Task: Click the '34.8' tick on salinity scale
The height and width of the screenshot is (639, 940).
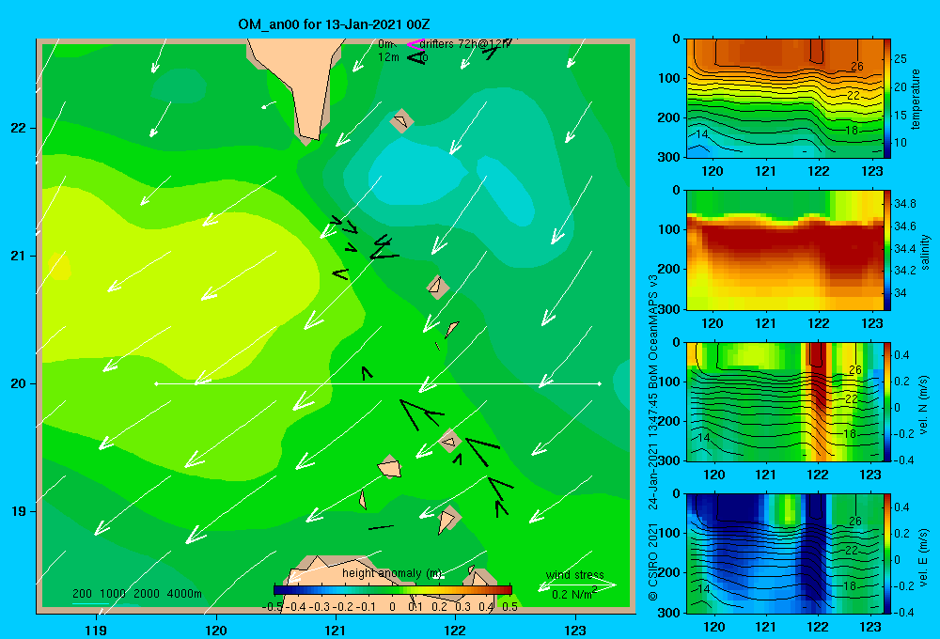Action: tap(904, 204)
